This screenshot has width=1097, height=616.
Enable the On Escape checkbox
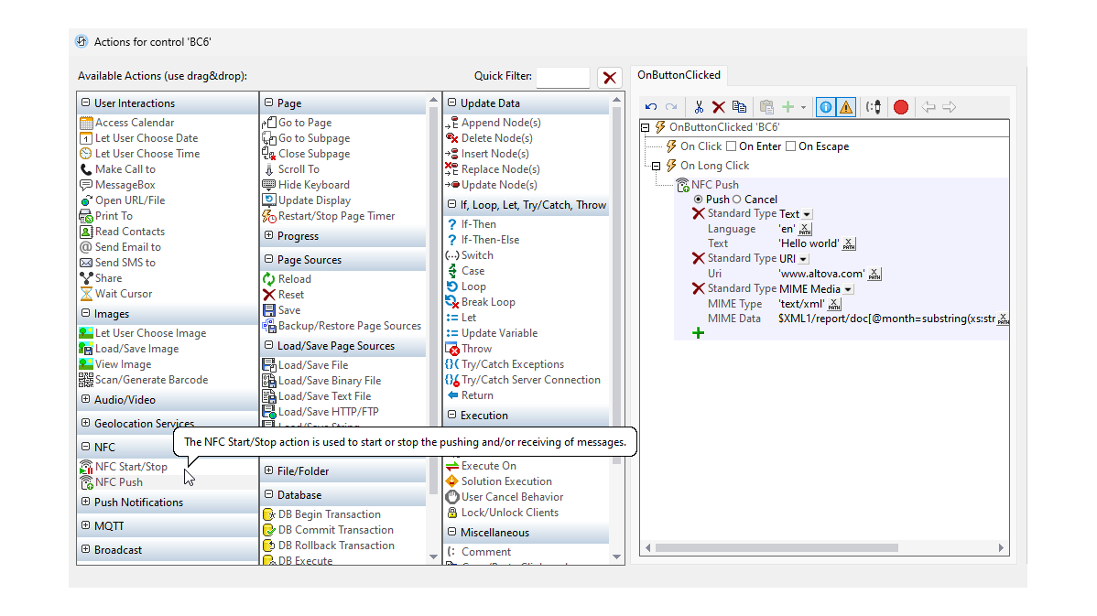pos(791,146)
